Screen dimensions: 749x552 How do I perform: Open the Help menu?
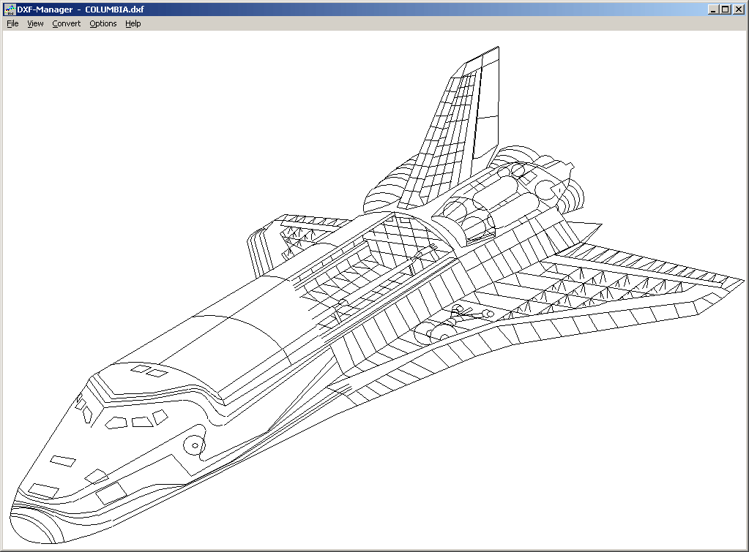click(133, 23)
